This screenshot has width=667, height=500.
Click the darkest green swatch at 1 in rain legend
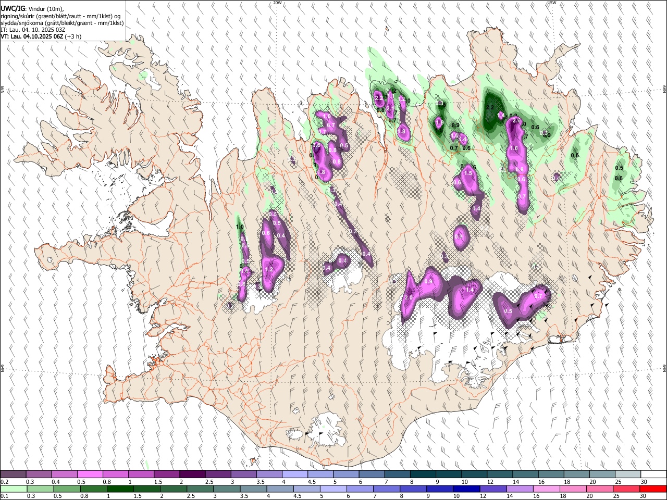120,489
